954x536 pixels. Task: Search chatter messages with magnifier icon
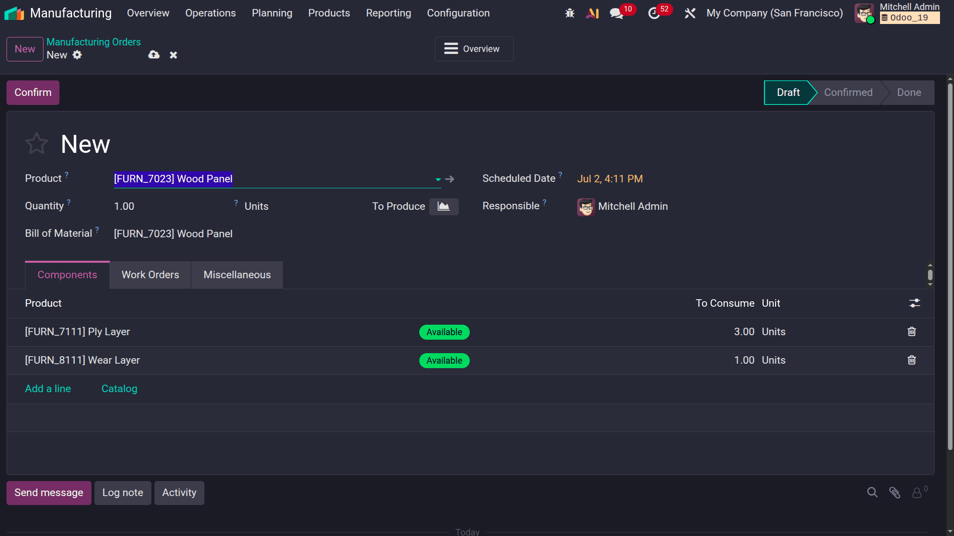872,493
